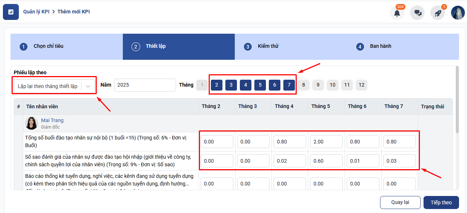
Task: Open the chat messages icon
Action: [417, 13]
